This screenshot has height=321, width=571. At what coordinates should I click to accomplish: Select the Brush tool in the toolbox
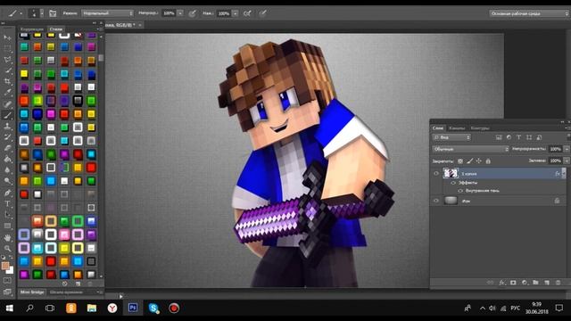point(7,115)
